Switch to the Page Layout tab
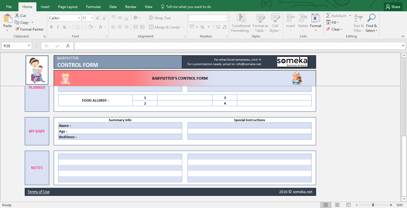 pyautogui.click(x=68, y=7)
